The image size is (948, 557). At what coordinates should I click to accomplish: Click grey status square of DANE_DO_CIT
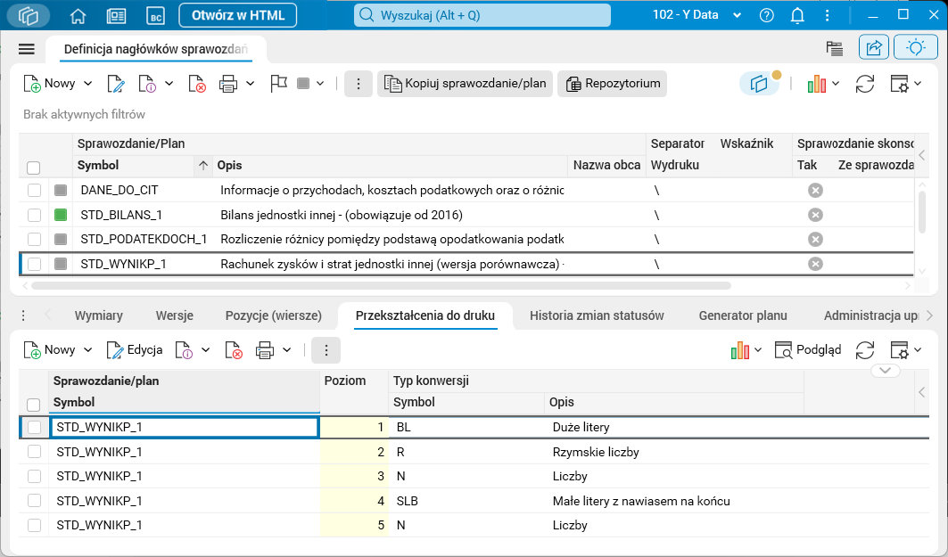coord(61,191)
